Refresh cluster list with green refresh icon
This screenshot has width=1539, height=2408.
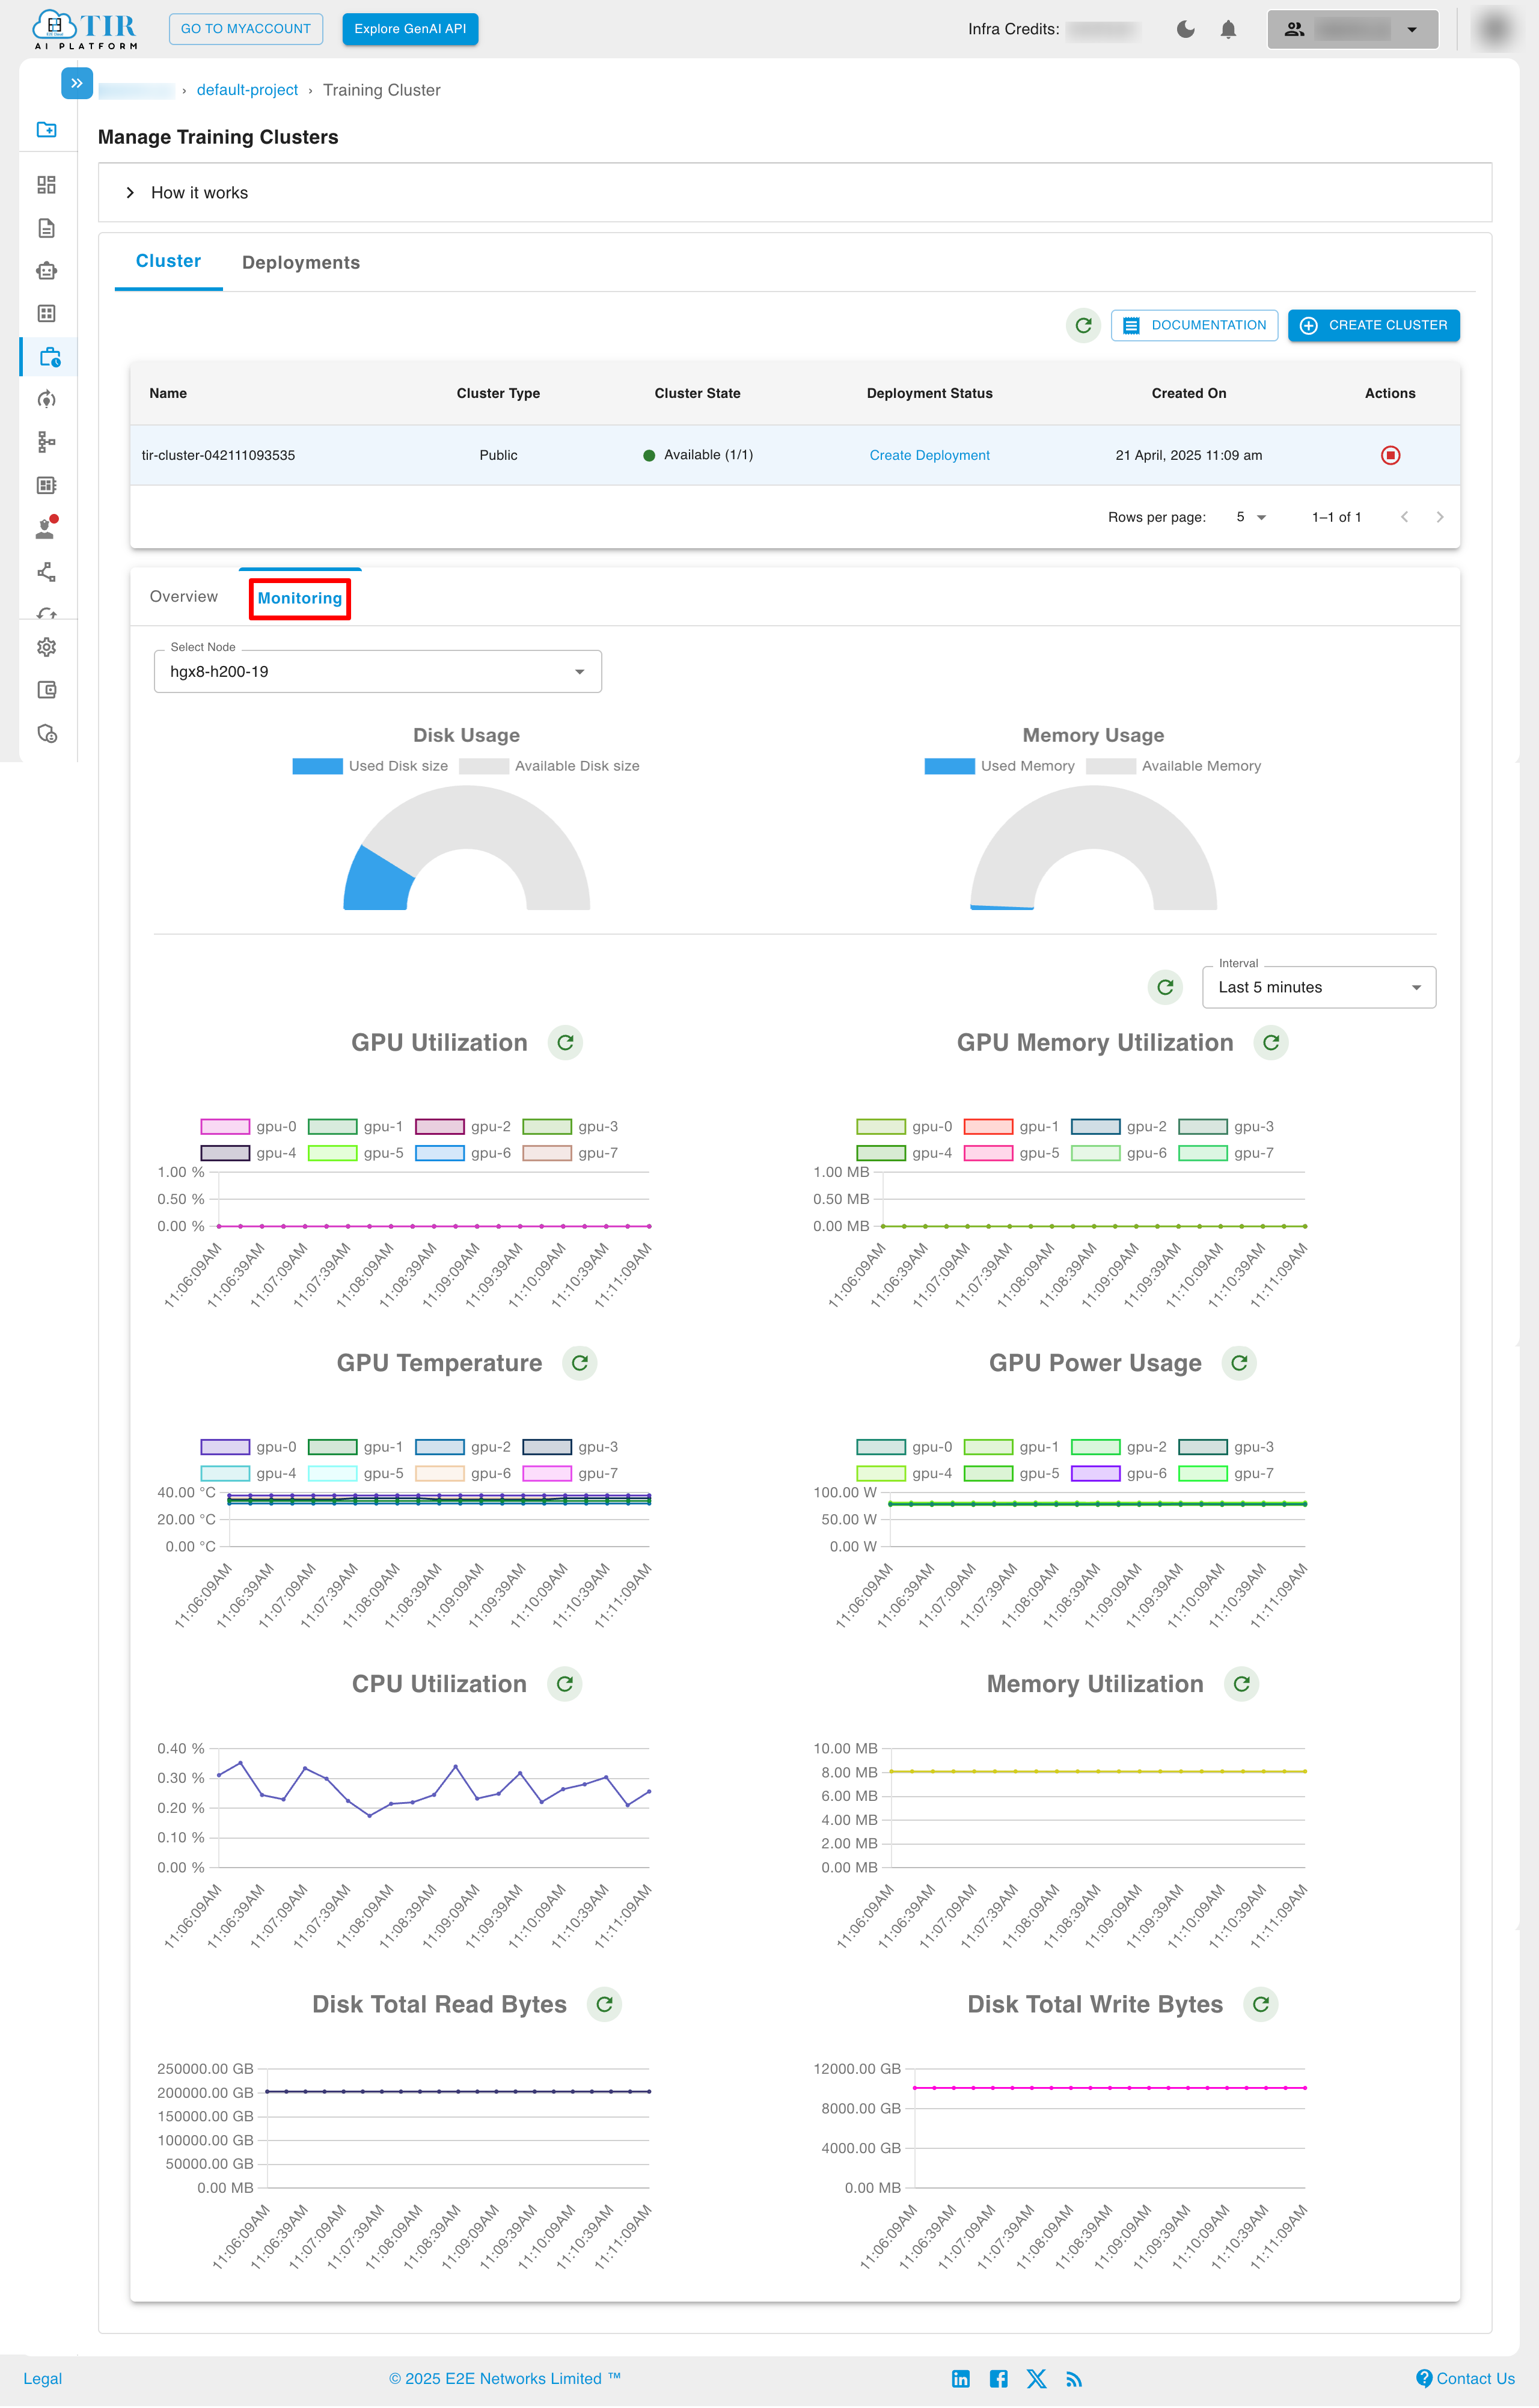coord(1083,325)
